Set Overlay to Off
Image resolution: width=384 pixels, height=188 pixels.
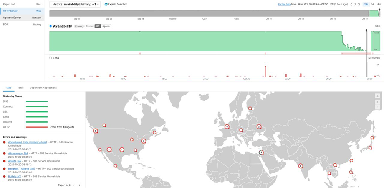[x=98, y=26]
